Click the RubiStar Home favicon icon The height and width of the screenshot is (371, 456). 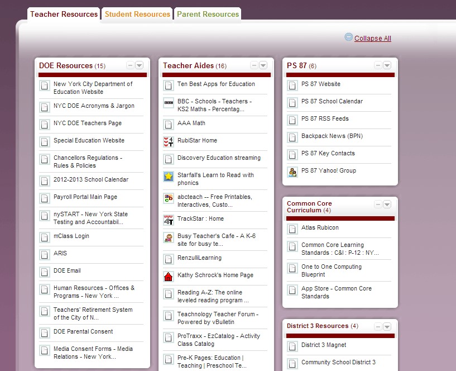coord(169,141)
